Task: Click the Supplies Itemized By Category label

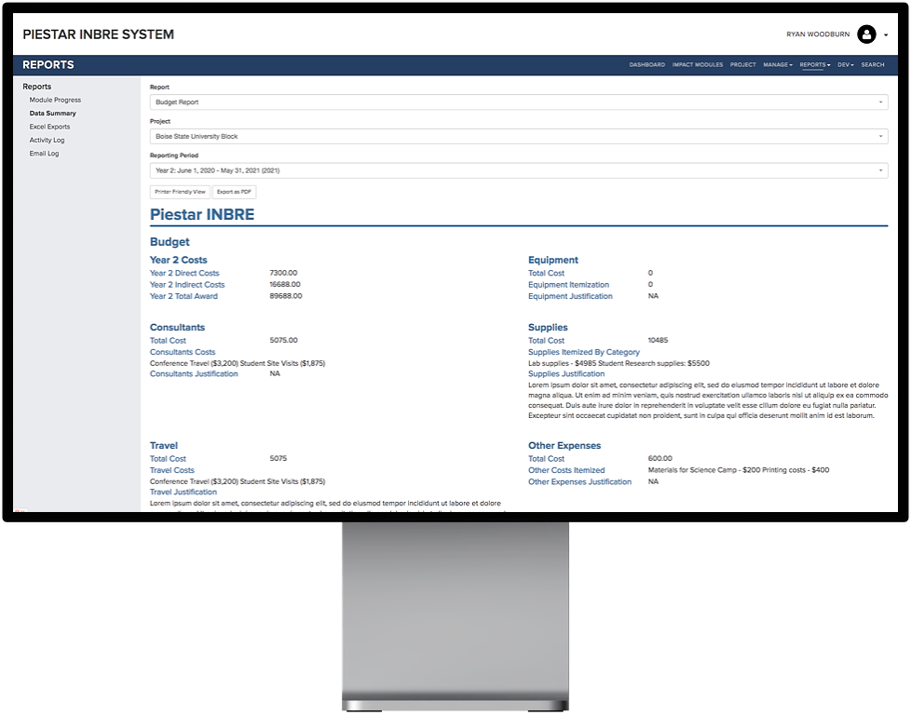Action: pyautogui.click(x=584, y=352)
